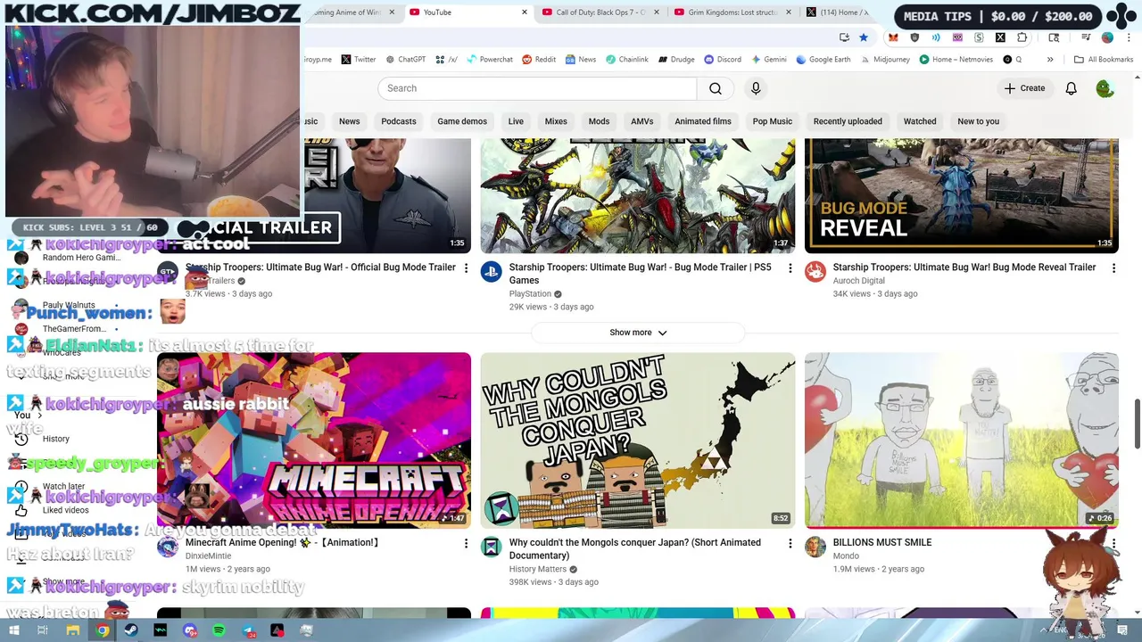
Task: Bookmark this page with the star icon
Action: point(863,37)
